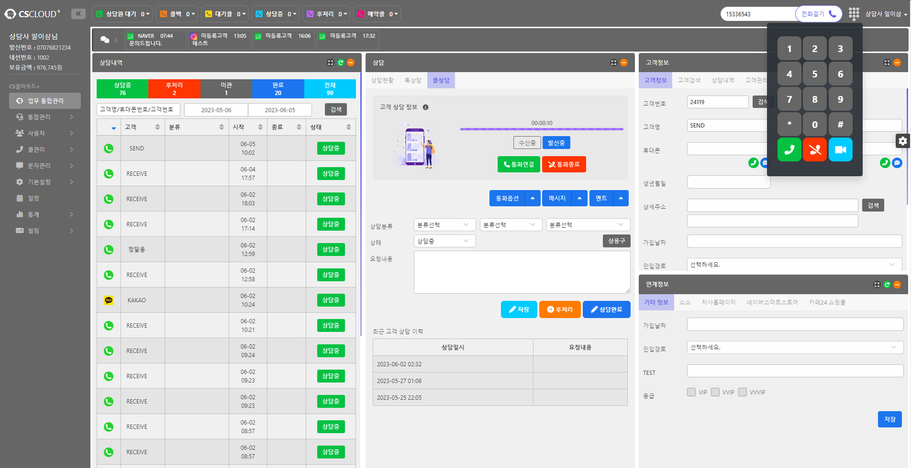Screen dimensions: 911x468
Task: Click the call duration progress bar
Action: click(x=541, y=129)
